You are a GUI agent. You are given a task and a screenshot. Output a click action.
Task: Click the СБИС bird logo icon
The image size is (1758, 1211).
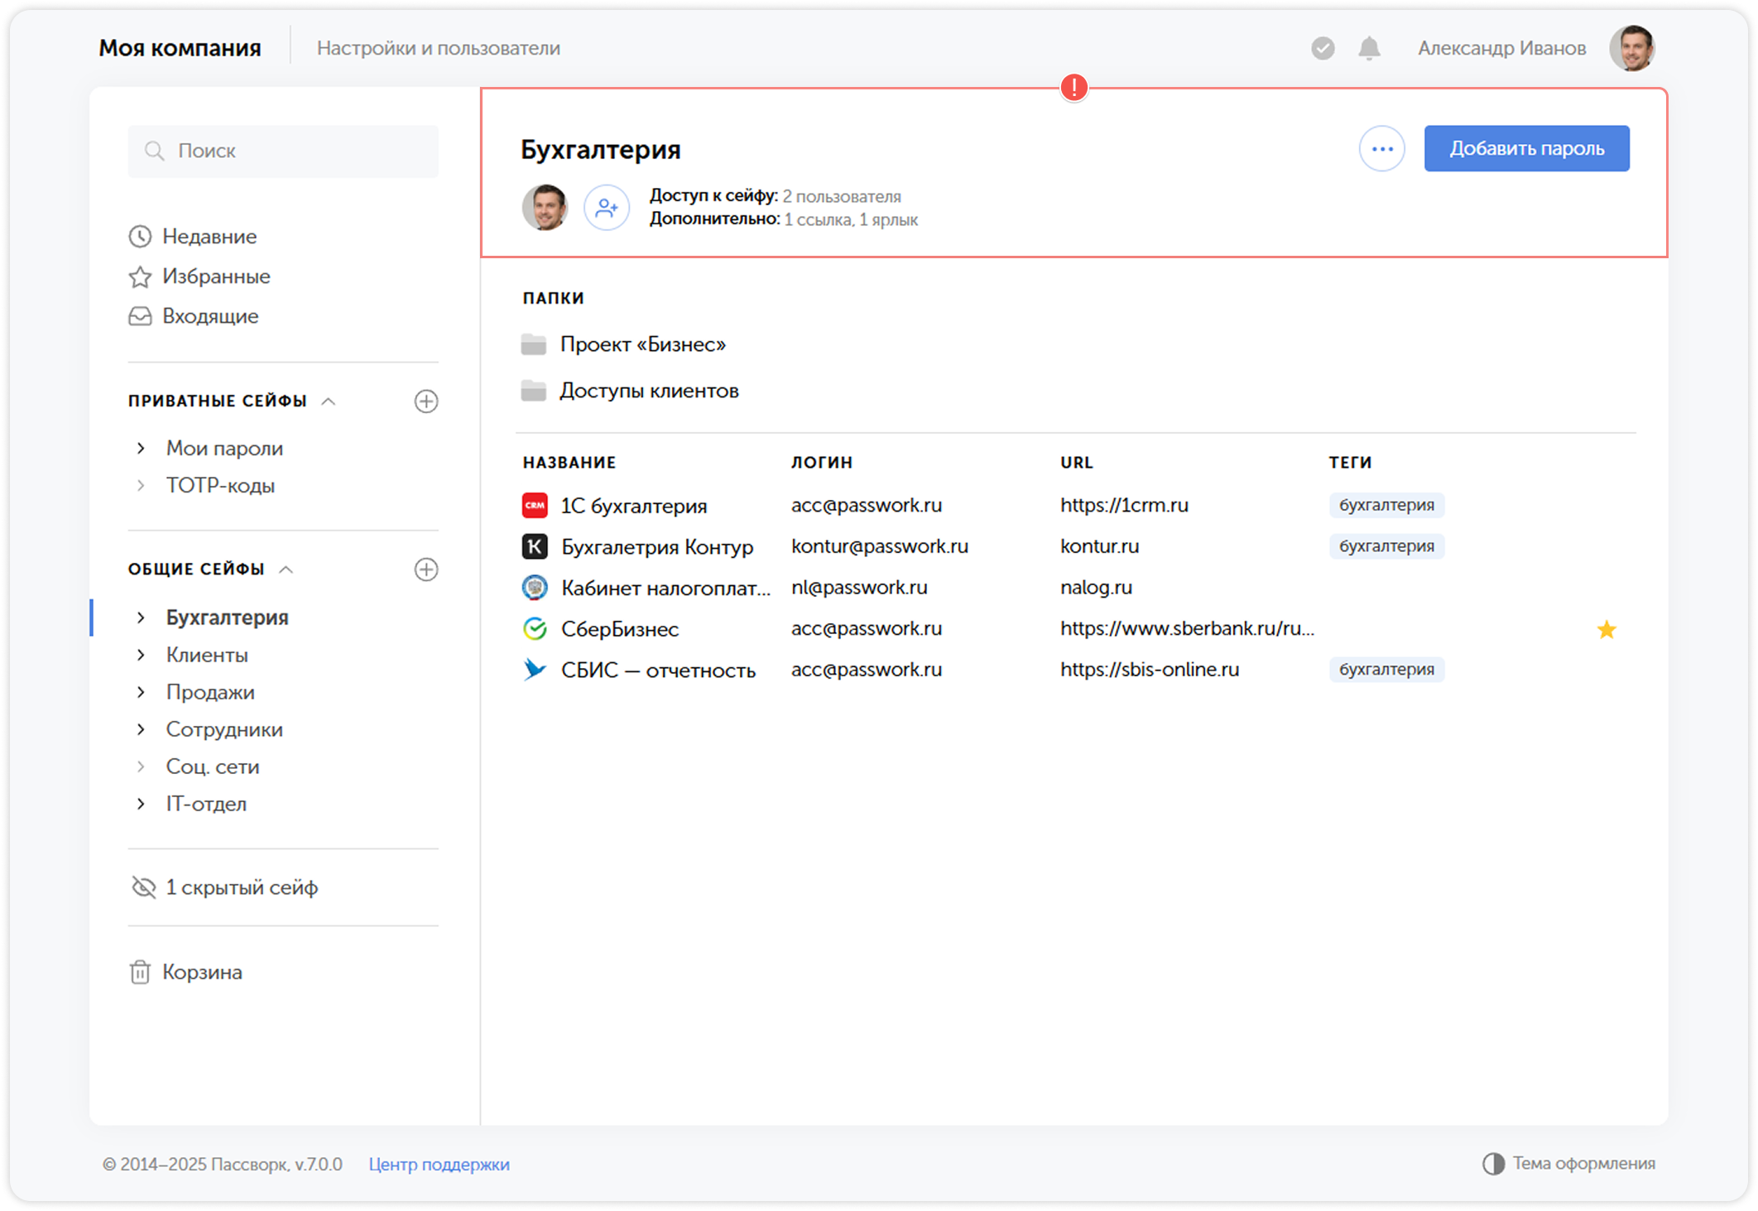pos(535,670)
